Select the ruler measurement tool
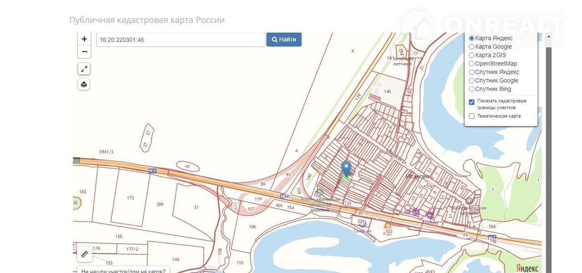This screenshot has width=582, height=273. point(85,254)
